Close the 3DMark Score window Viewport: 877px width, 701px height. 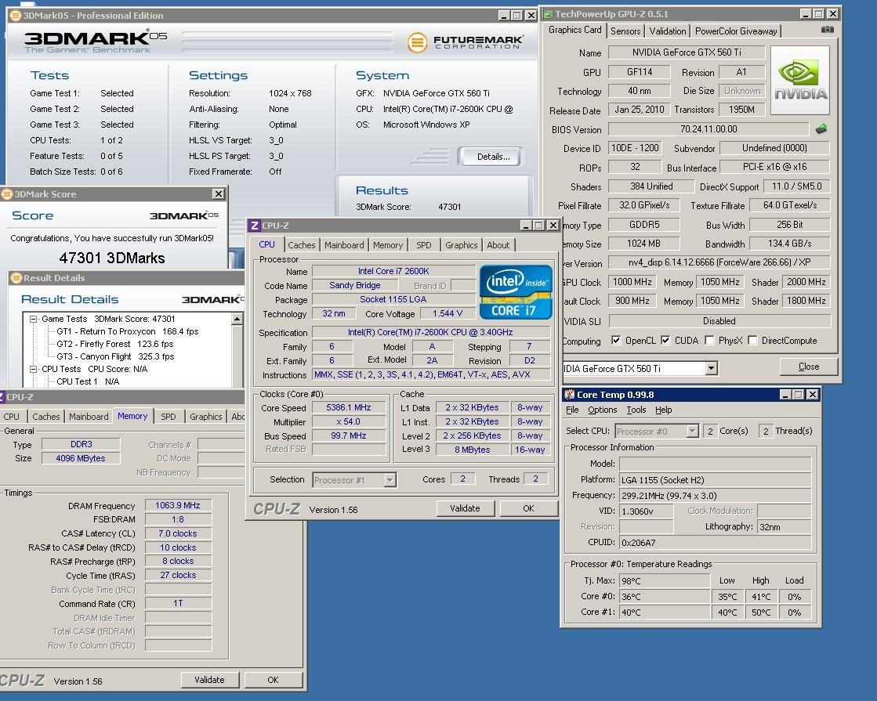click(x=218, y=194)
